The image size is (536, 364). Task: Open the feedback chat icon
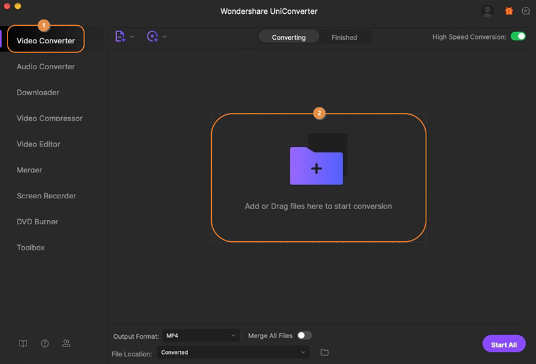point(526,11)
